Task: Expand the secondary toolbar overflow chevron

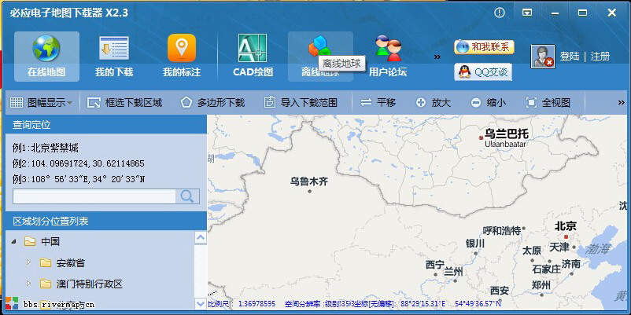Action: (621, 103)
